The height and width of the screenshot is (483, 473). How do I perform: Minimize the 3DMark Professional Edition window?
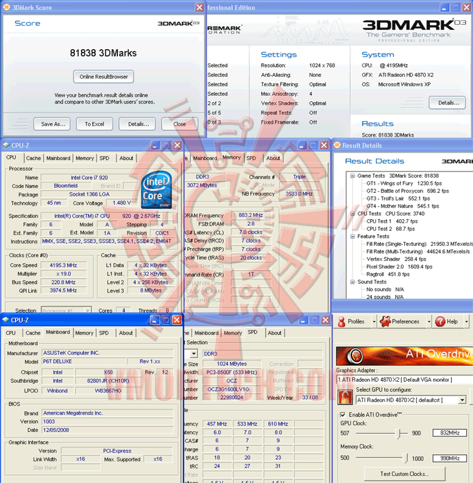444,7
